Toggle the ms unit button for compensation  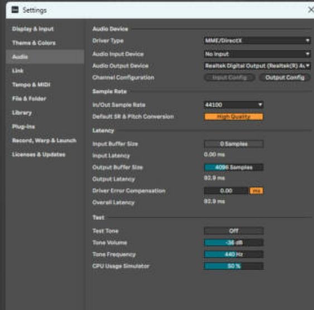point(257,191)
